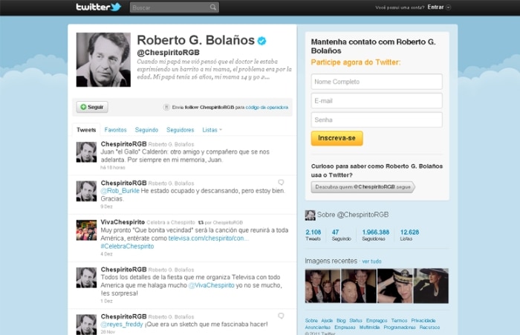The width and height of the screenshot is (520, 335).
Task: Click the @Rob_Burkle mention link
Action: coord(120,191)
